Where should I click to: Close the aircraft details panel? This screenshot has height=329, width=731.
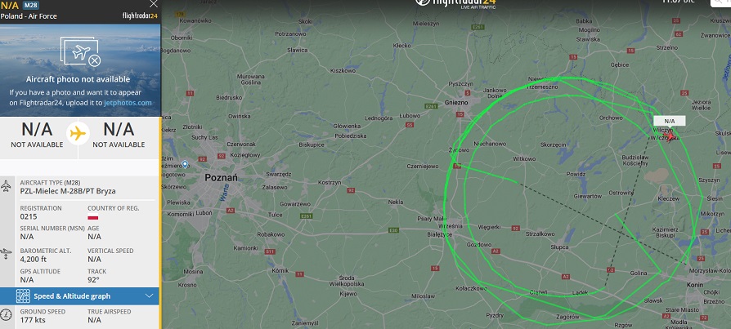click(x=154, y=4)
